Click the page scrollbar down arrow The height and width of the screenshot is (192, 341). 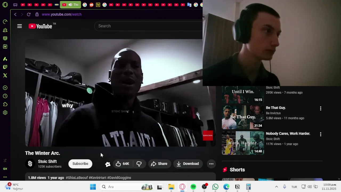(339, 179)
